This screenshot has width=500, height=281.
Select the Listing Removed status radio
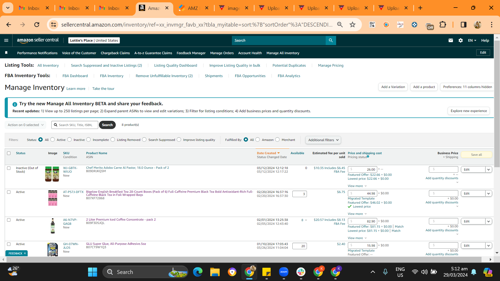click(113, 140)
